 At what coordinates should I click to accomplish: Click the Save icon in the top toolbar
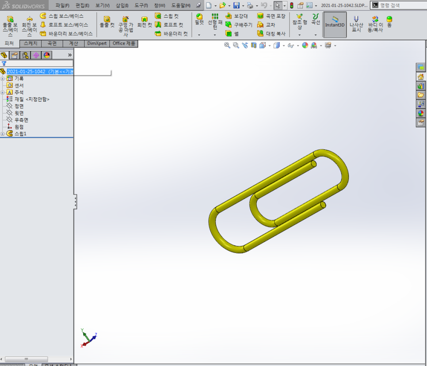pos(236,5)
